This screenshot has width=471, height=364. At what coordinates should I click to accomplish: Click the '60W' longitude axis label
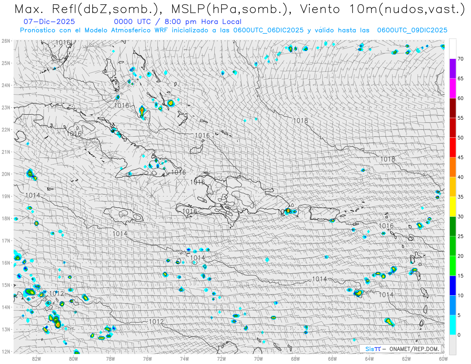pyautogui.click(x=443, y=359)
